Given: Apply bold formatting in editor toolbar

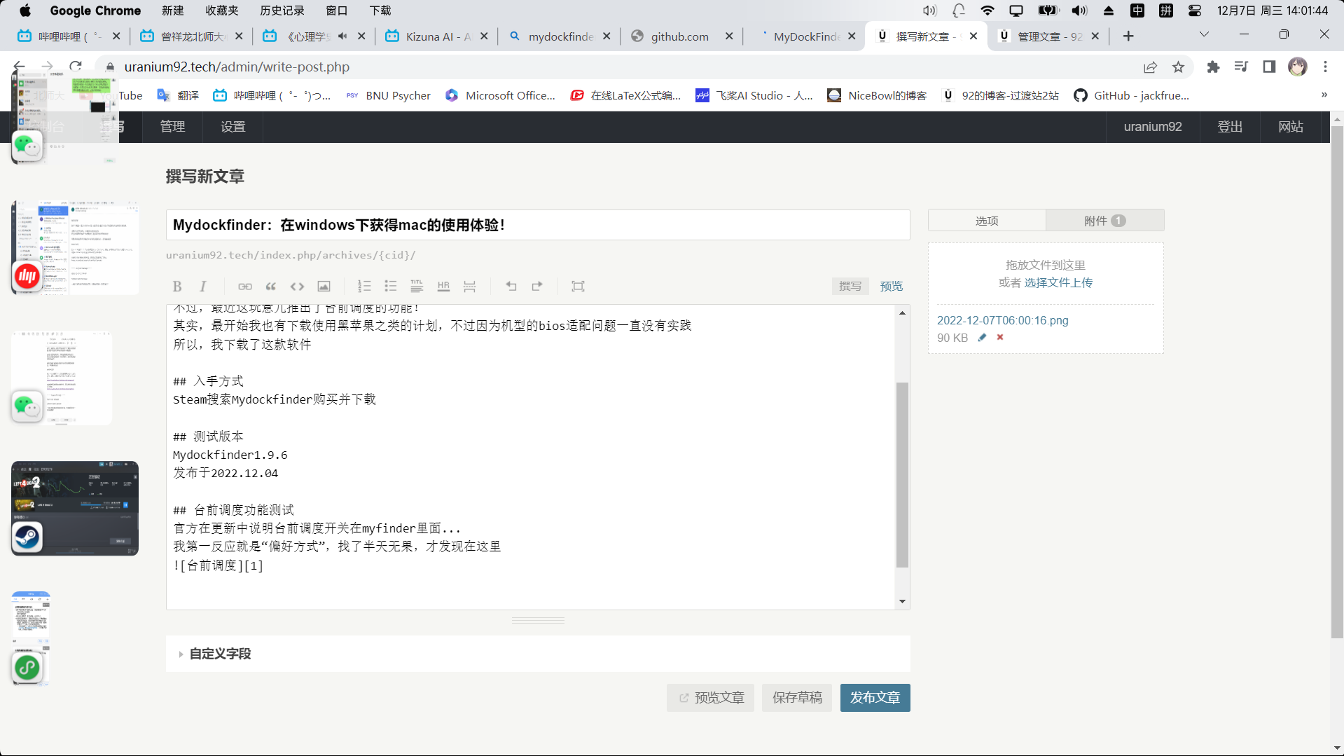Looking at the screenshot, I should pos(177,286).
